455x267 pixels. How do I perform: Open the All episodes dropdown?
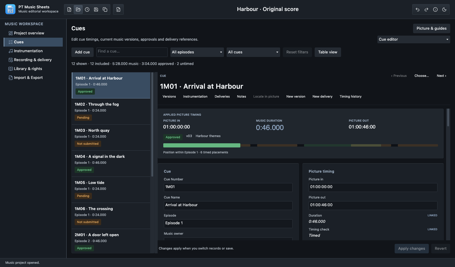[197, 52]
